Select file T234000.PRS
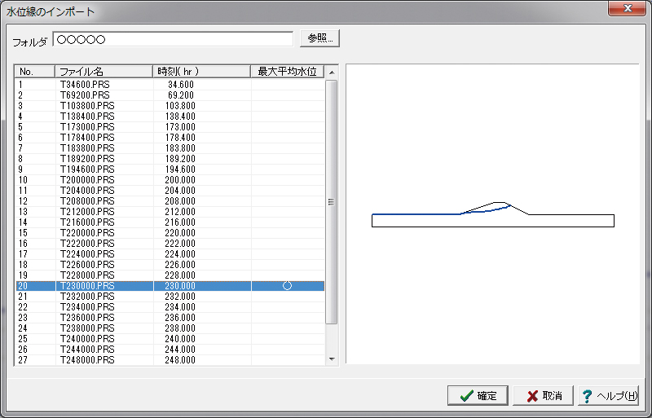The image size is (652, 418). point(87,307)
